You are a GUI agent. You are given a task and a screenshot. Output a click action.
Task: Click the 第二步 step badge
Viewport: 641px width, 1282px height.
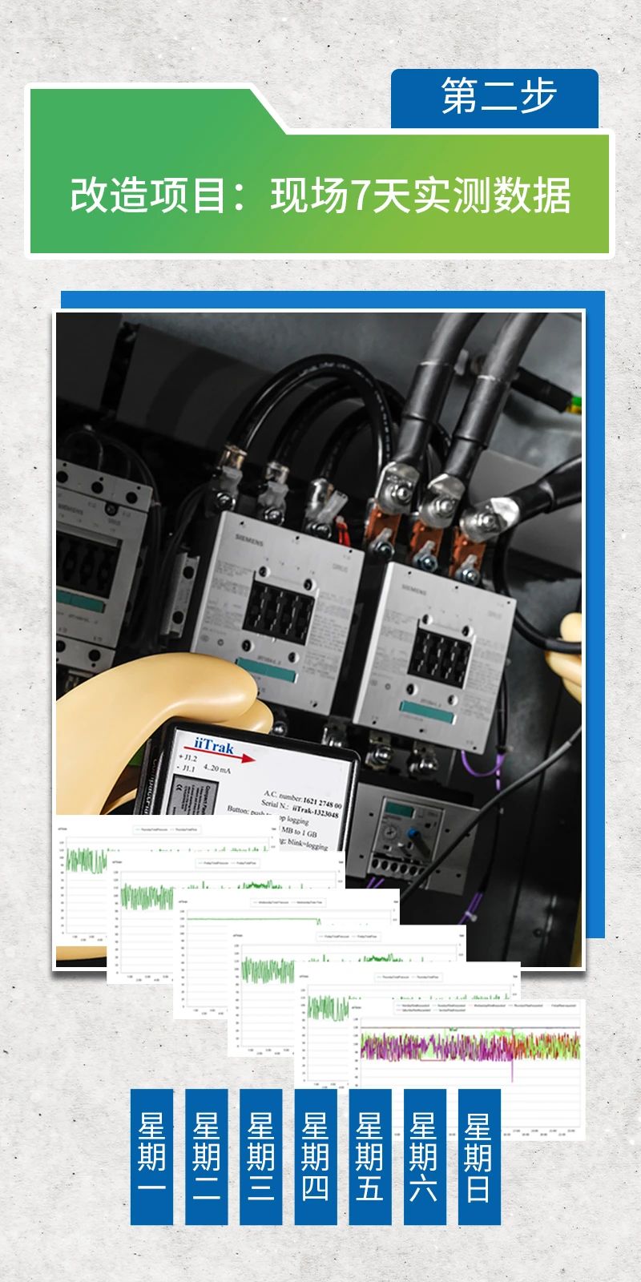[x=495, y=98]
